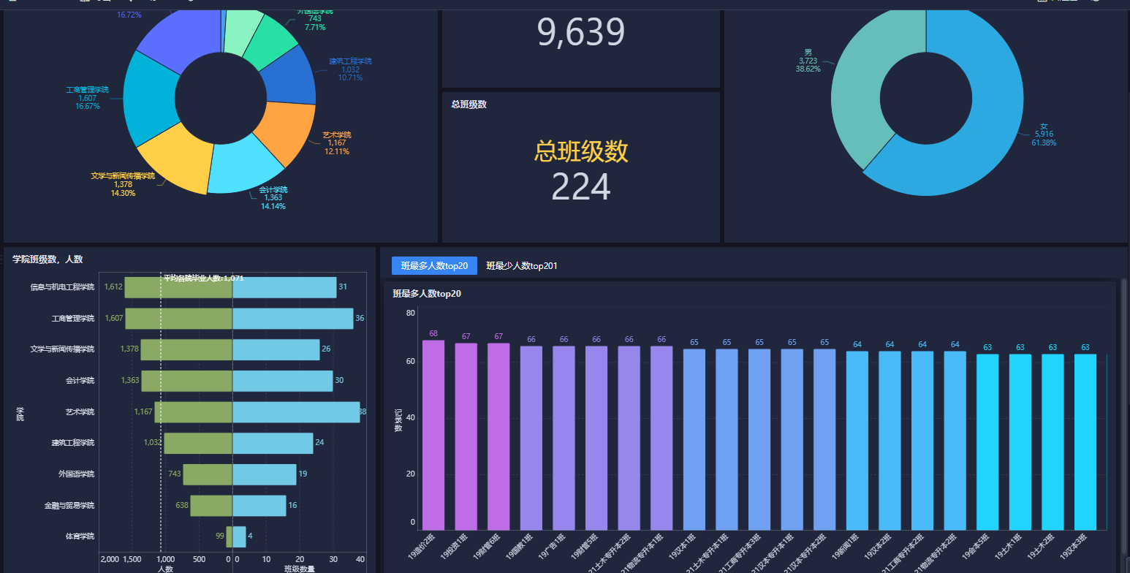1130x573 pixels.
Task: Click the 19财管5班 bar in the top20 chart
Action: click(596, 438)
